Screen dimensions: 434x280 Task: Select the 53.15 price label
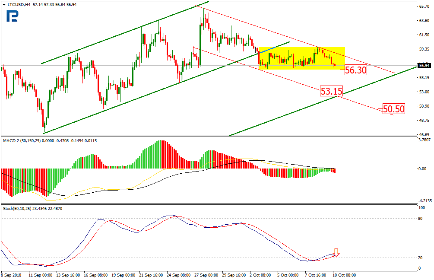(331, 91)
